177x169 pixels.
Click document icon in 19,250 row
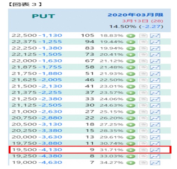(x=143, y=156)
